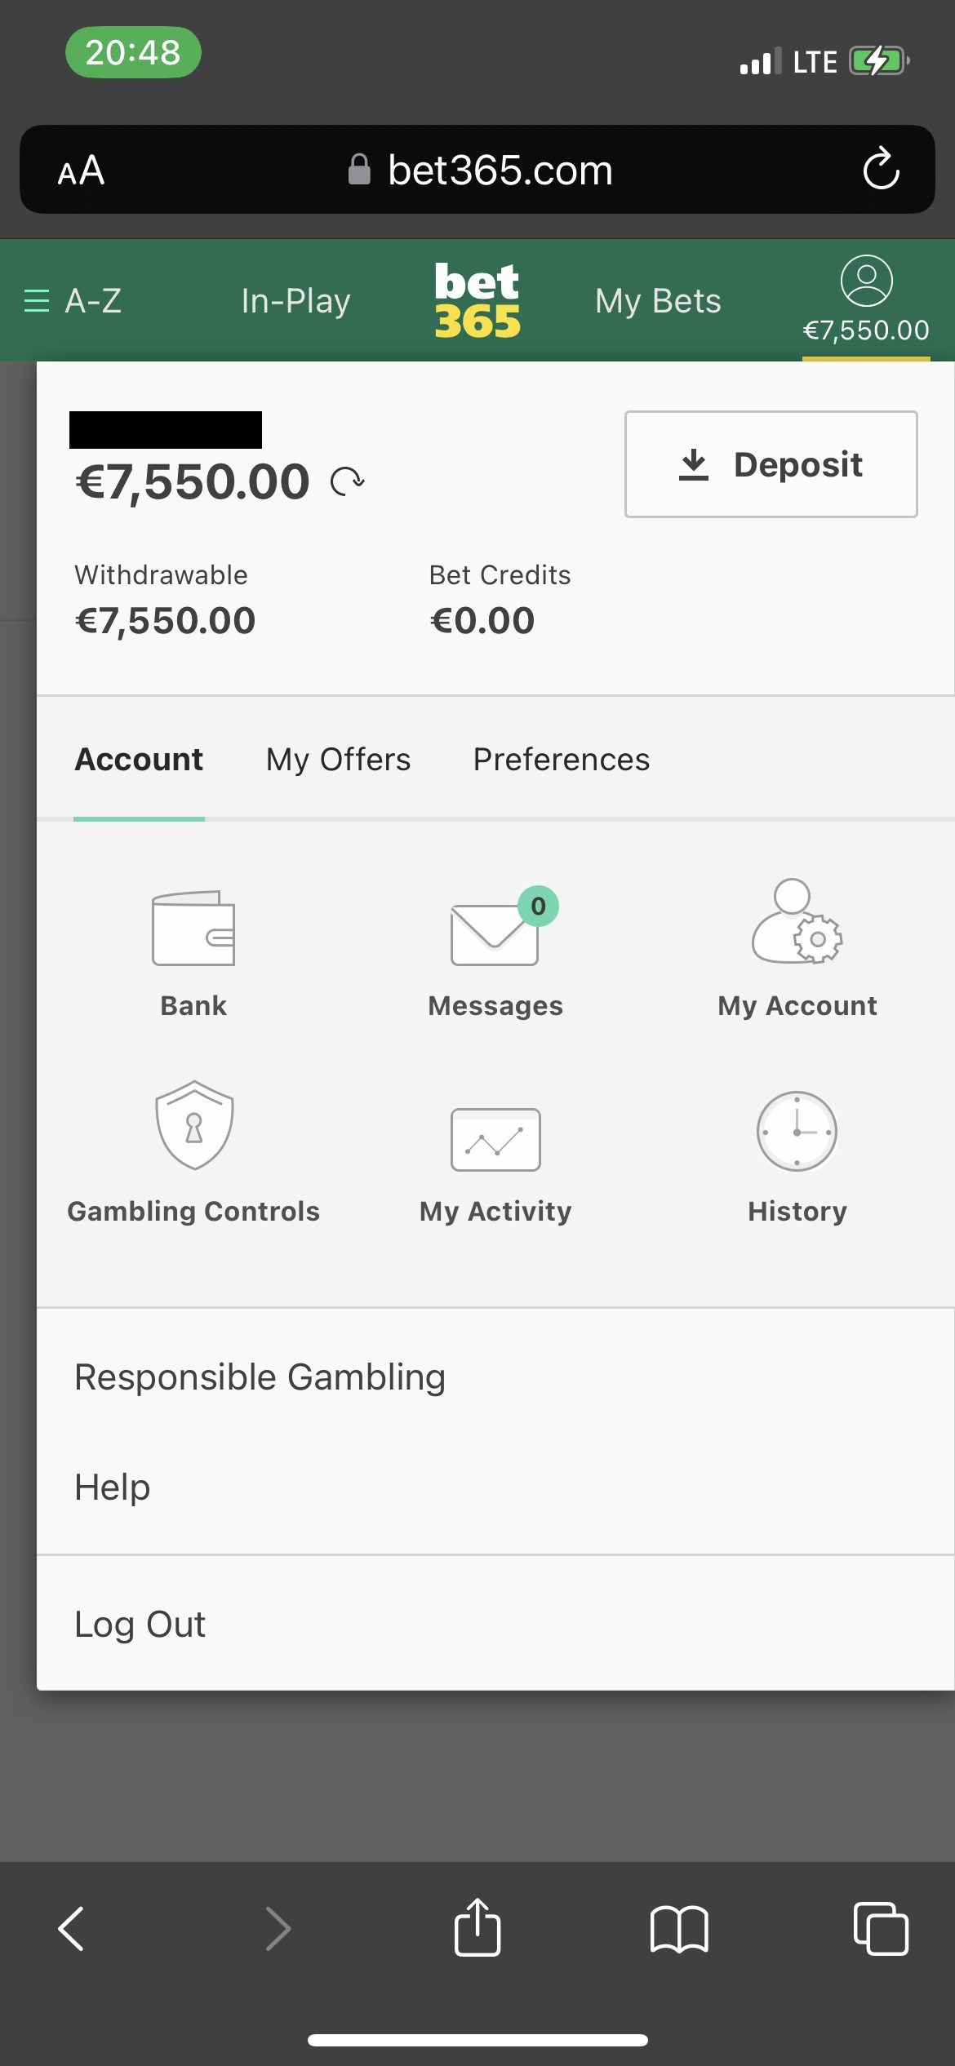Switch to Preferences tab
Image resolution: width=955 pixels, height=2066 pixels.
coord(562,760)
